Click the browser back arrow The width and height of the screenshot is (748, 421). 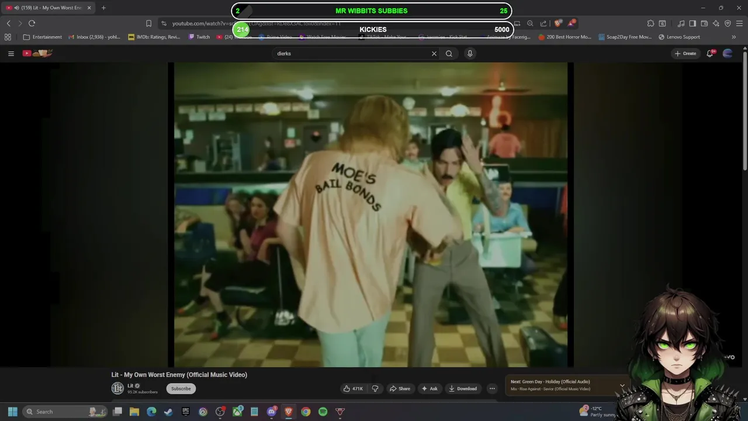click(x=9, y=23)
